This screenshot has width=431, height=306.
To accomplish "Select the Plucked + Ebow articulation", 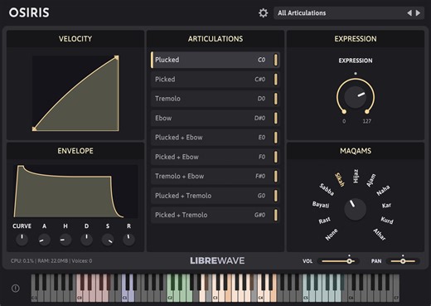I will tap(215, 138).
